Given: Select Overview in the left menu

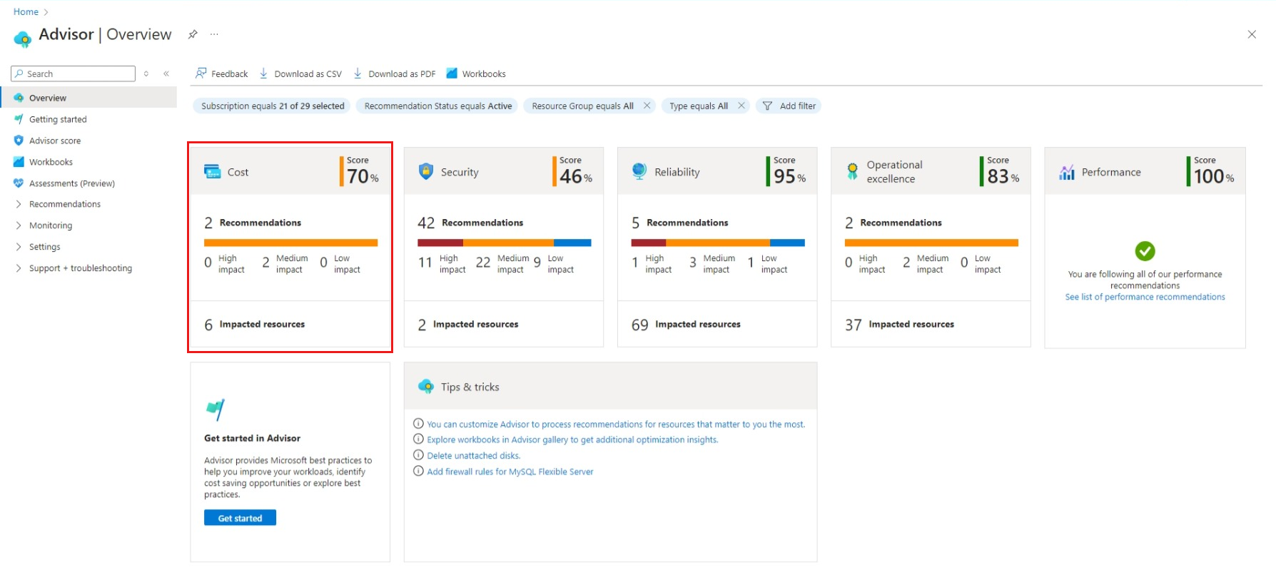Looking at the screenshot, I should point(88,98).
